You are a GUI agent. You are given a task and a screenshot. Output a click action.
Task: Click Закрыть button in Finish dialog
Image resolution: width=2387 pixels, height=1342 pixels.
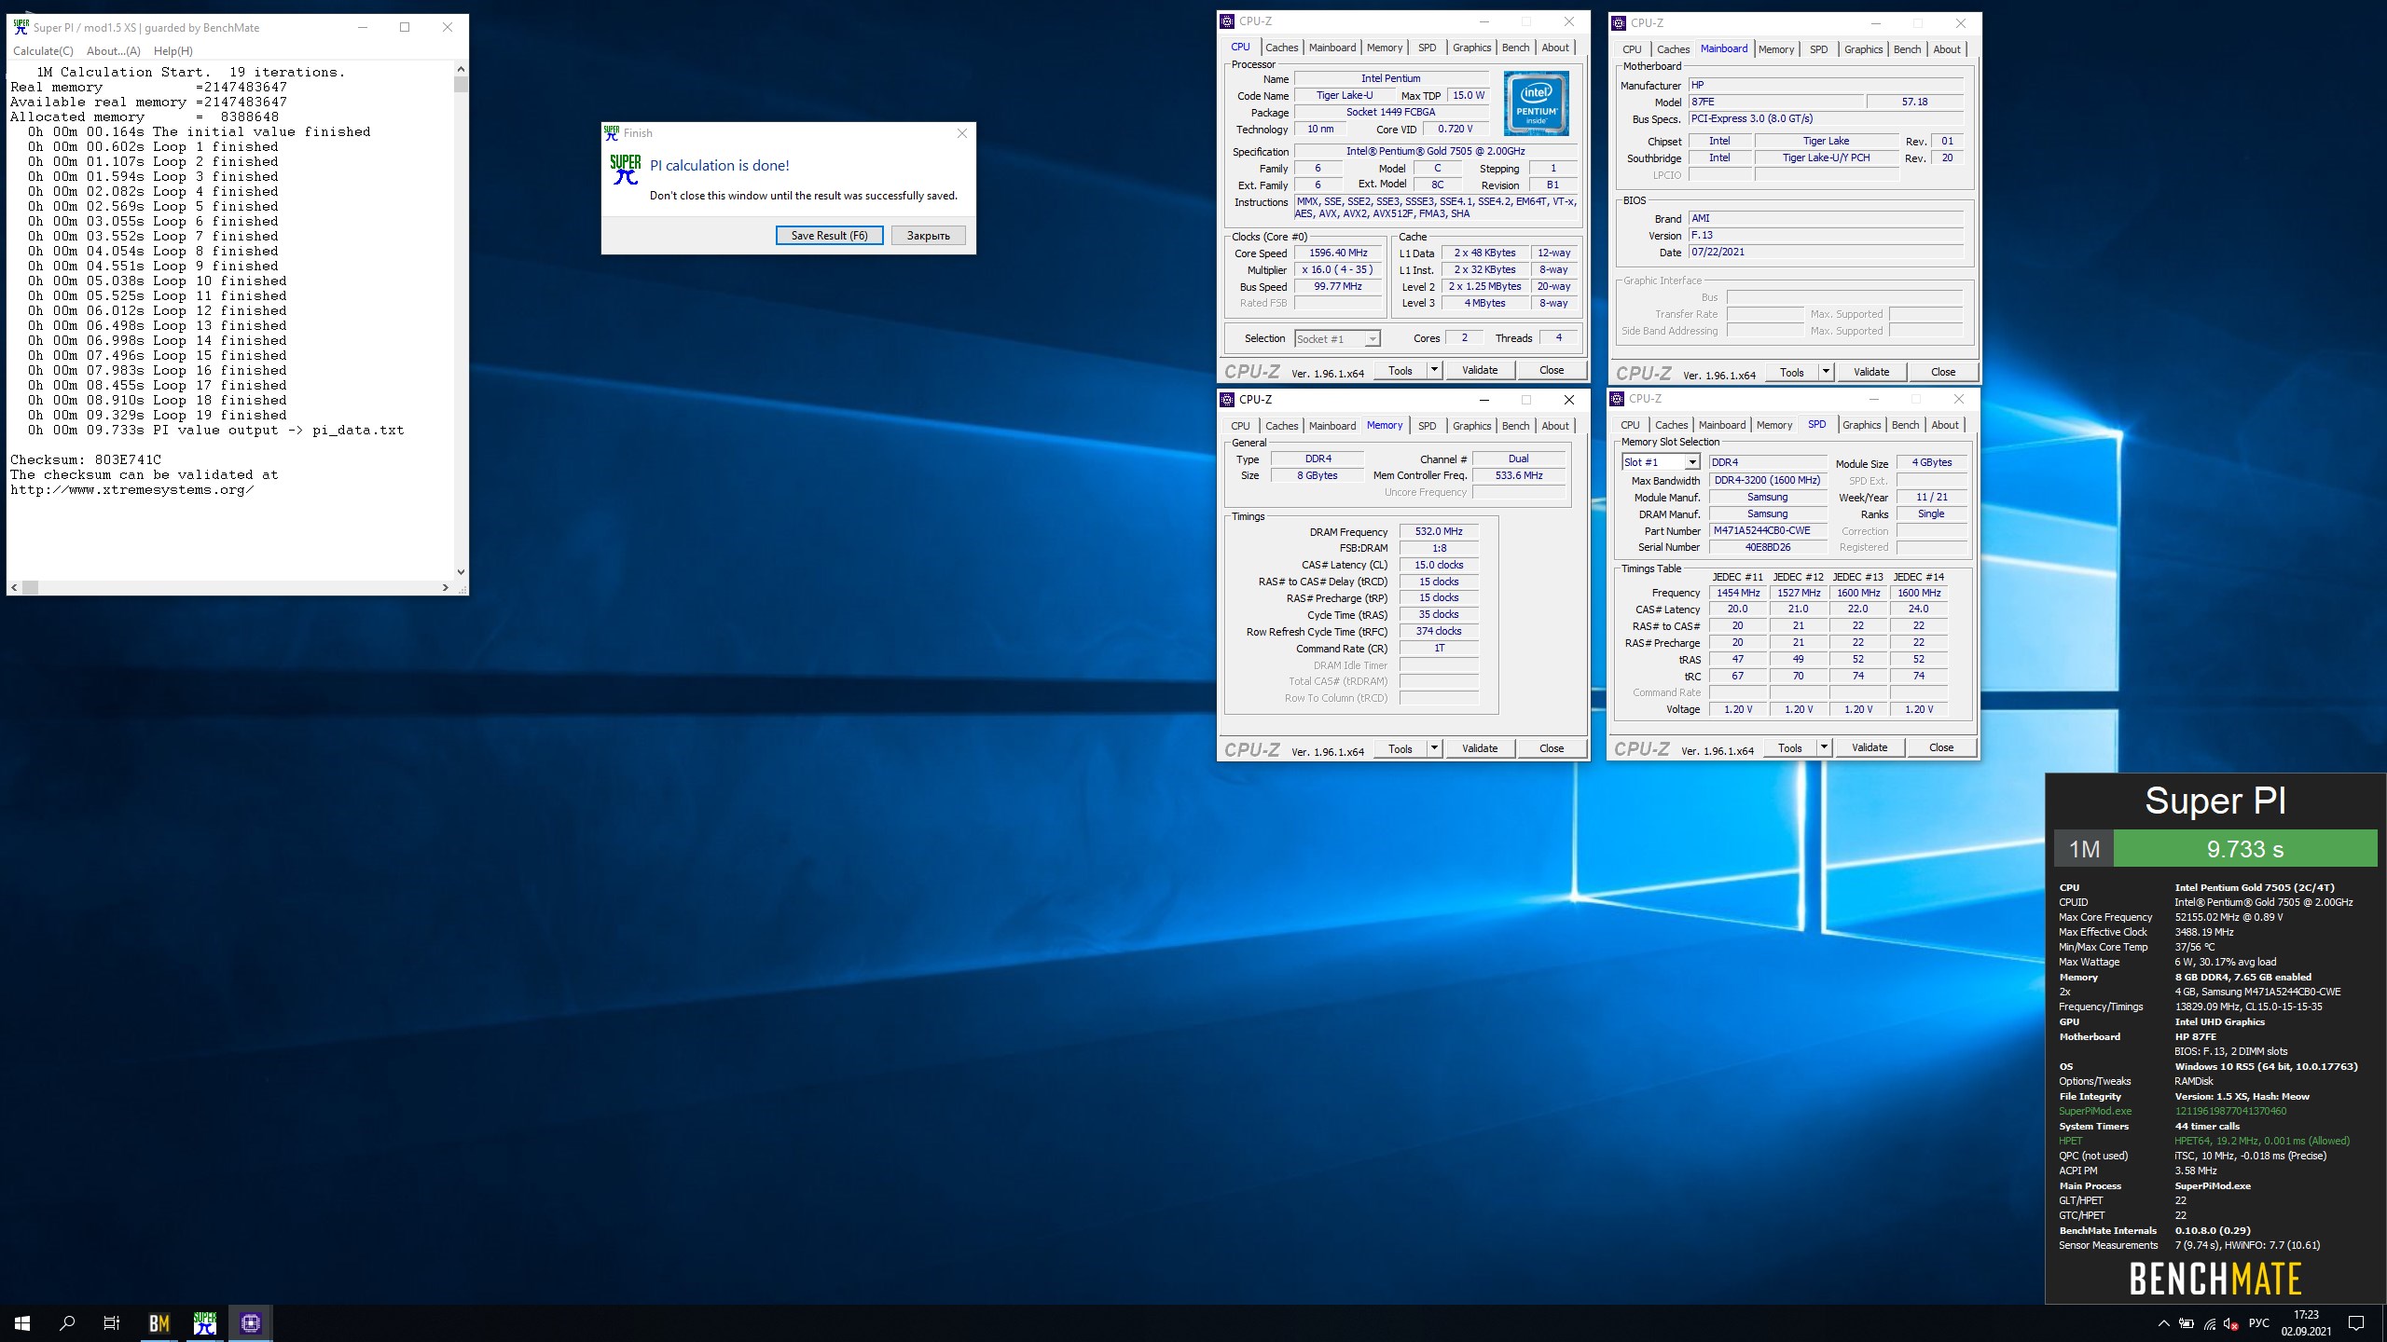coord(928,236)
